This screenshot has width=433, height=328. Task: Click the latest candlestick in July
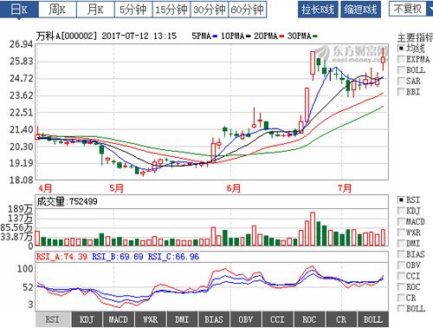(x=383, y=60)
